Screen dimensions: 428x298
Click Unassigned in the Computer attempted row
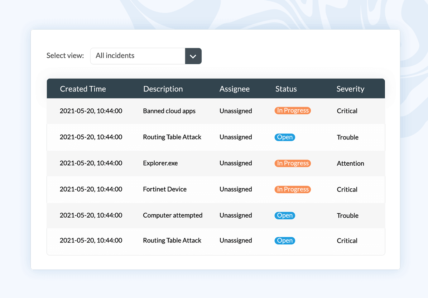tap(236, 216)
